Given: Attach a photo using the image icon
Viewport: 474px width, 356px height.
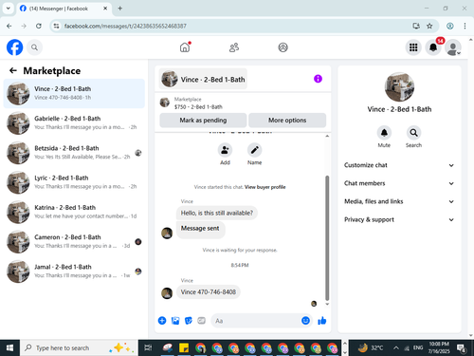Looking at the screenshot, I should (x=175, y=321).
